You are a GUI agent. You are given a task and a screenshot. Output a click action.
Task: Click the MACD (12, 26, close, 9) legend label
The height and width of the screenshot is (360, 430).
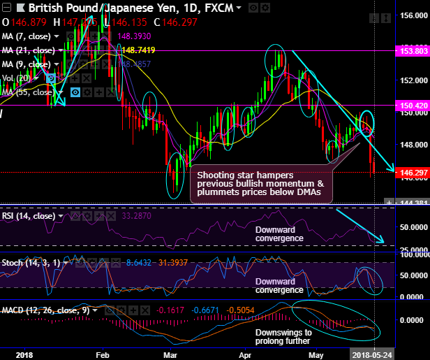point(45,310)
